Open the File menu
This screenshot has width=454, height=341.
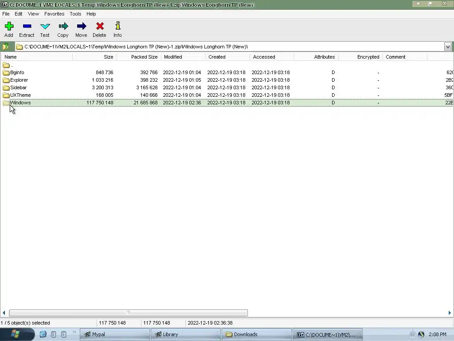click(6, 14)
